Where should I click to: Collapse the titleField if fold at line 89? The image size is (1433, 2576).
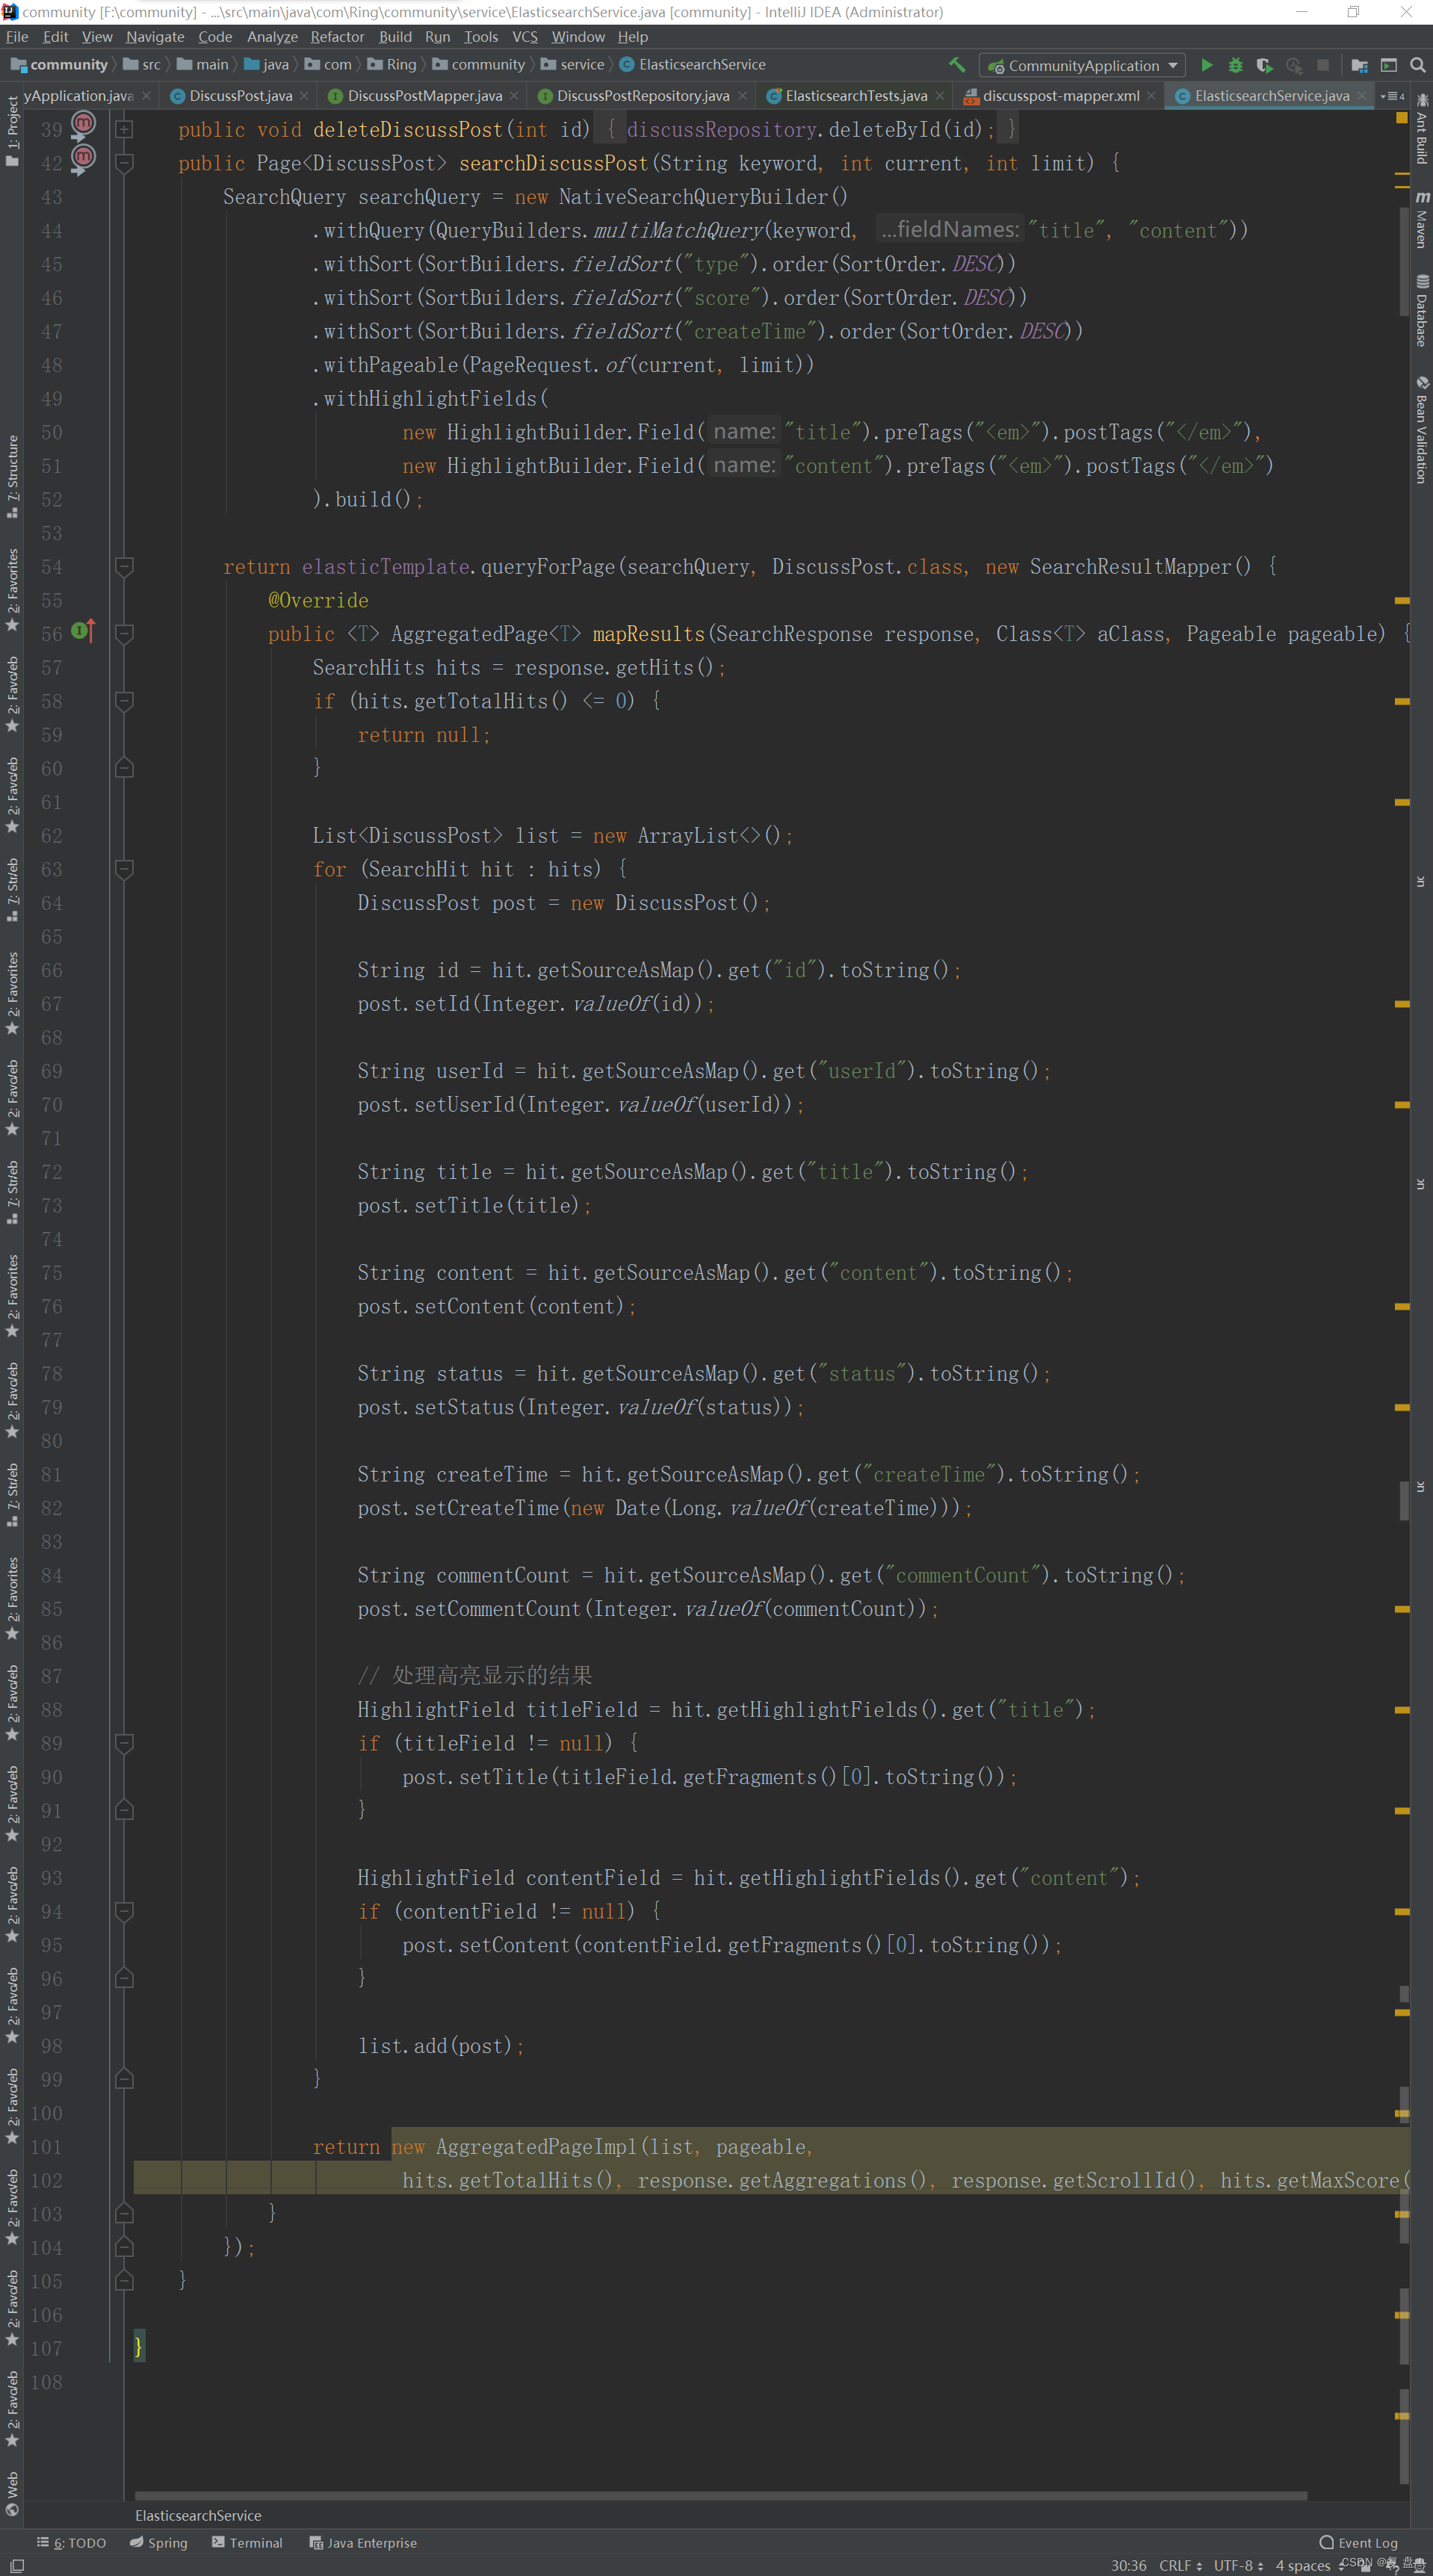click(125, 1742)
